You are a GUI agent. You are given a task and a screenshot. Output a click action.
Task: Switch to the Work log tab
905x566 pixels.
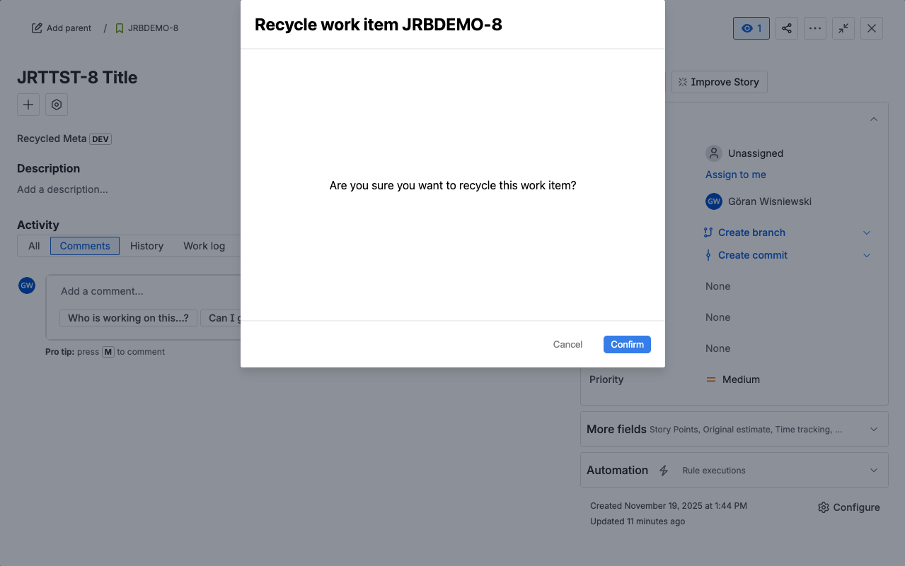204,246
